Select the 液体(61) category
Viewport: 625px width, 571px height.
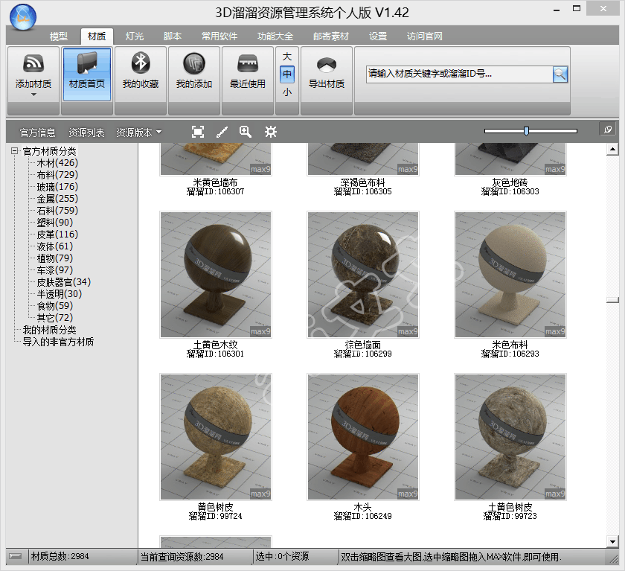pyautogui.click(x=55, y=246)
